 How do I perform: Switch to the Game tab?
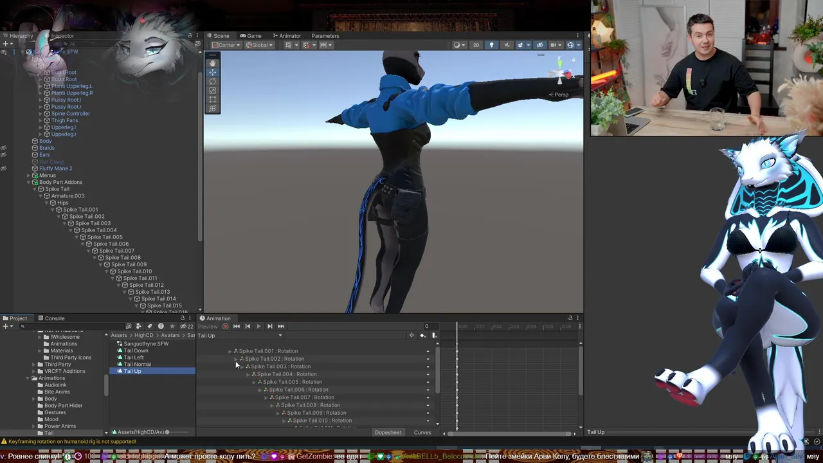(x=251, y=36)
